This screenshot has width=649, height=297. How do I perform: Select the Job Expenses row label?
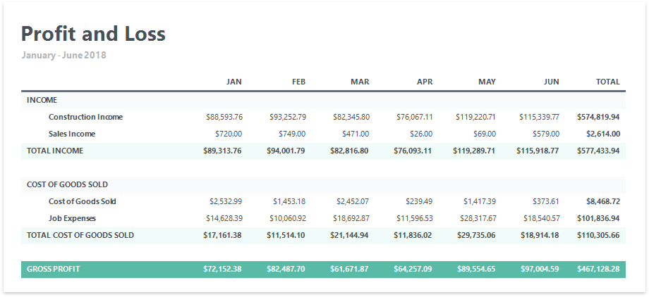pos(72,218)
